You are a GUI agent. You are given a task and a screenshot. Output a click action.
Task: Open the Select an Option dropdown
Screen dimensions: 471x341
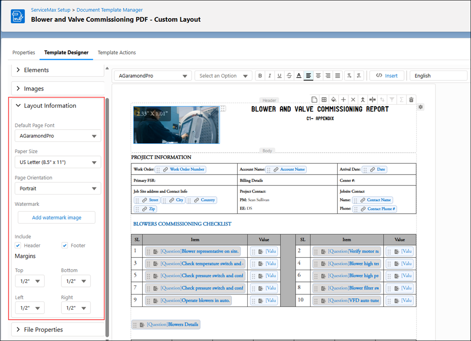223,76
